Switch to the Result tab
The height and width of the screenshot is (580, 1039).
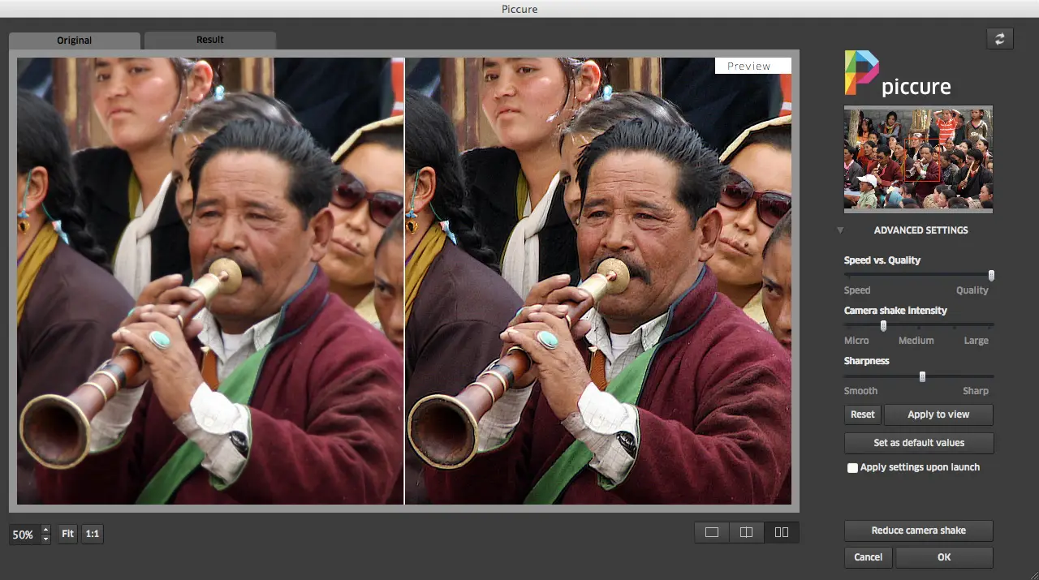point(209,39)
